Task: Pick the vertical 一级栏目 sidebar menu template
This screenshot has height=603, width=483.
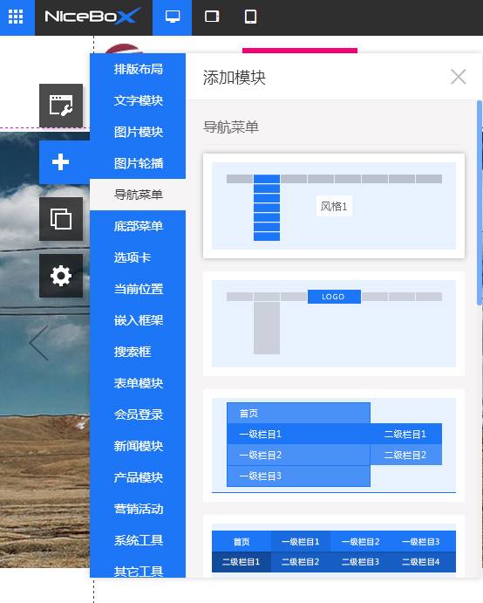Action: pos(334,445)
